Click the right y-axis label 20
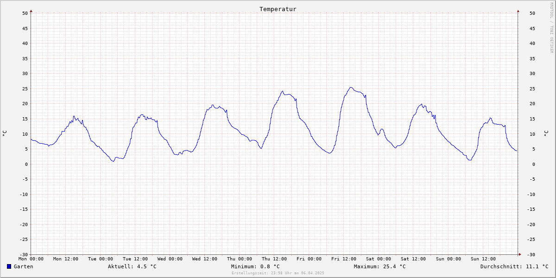 (532, 104)
